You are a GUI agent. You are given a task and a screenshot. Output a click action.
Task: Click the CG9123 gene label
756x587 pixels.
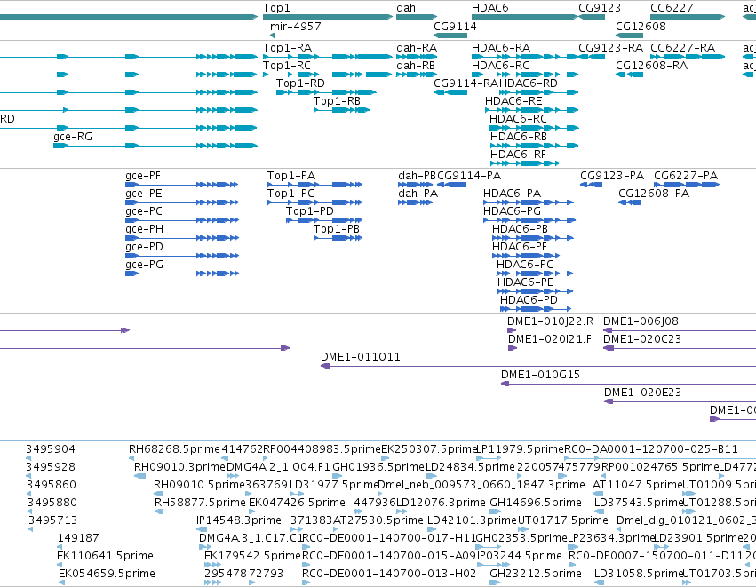click(x=600, y=8)
